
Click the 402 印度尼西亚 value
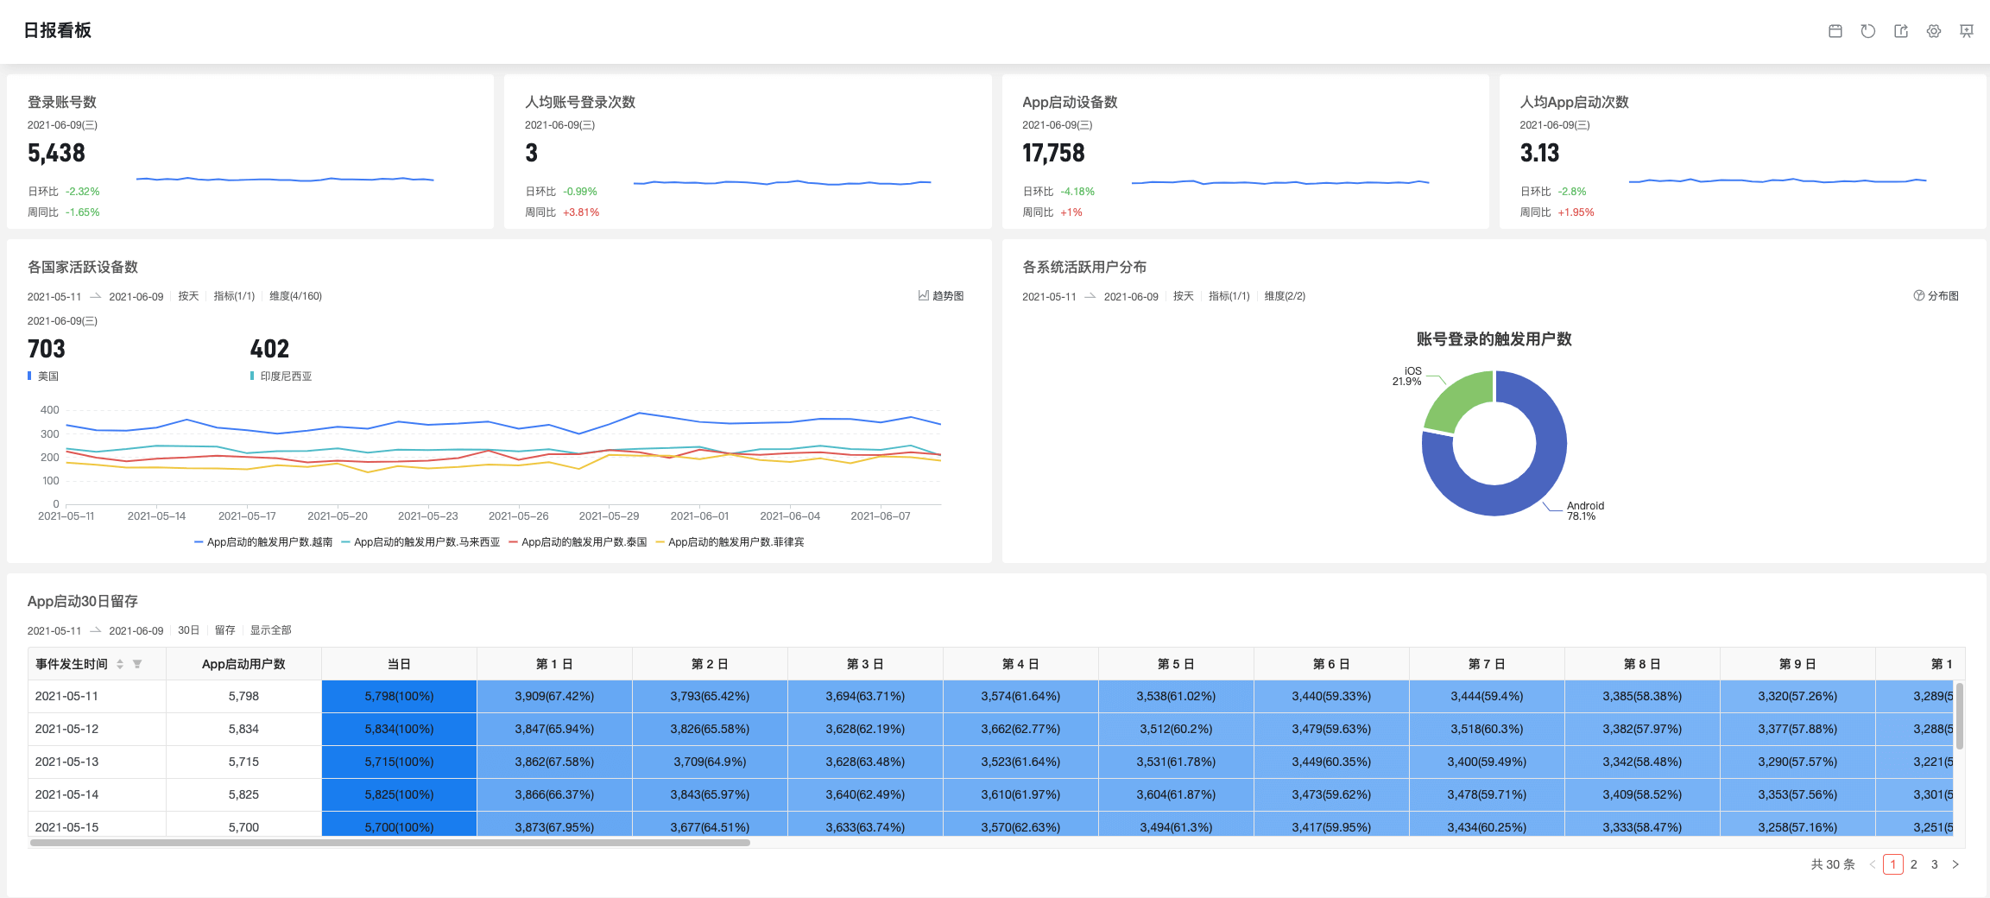coord(269,349)
